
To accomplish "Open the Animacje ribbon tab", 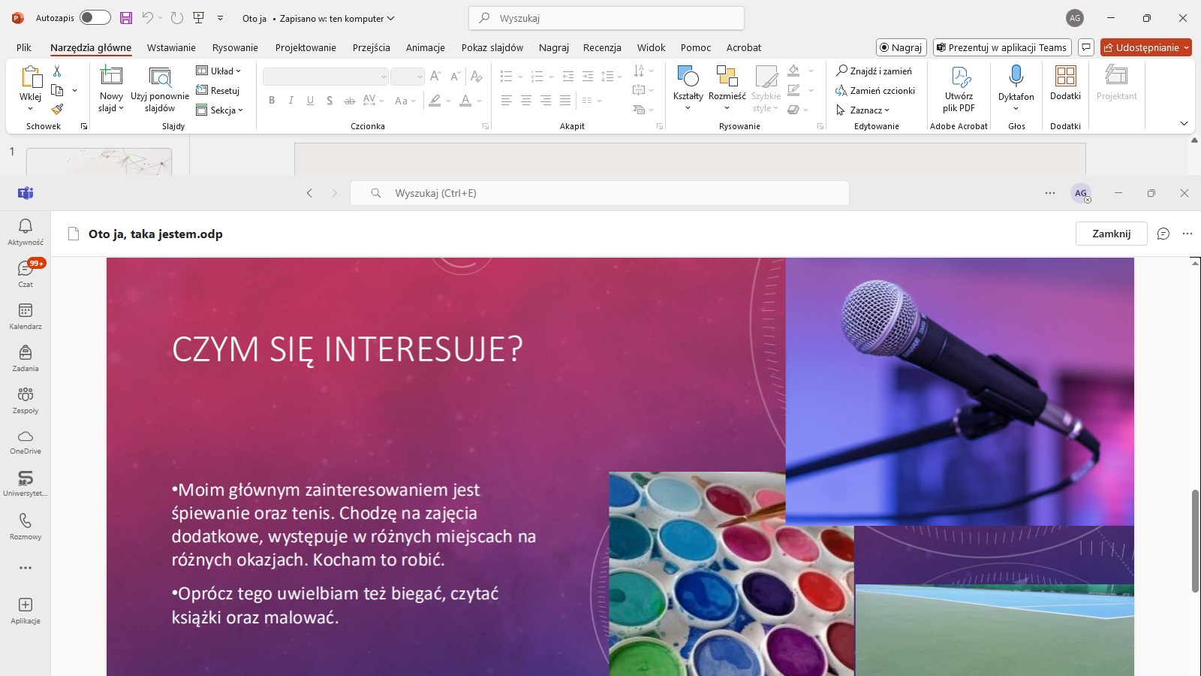I will tap(426, 47).
